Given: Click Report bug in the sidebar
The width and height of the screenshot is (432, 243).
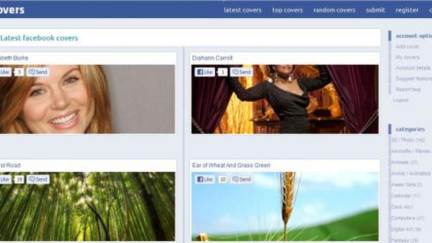Looking at the screenshot, I should pos(408,89).
